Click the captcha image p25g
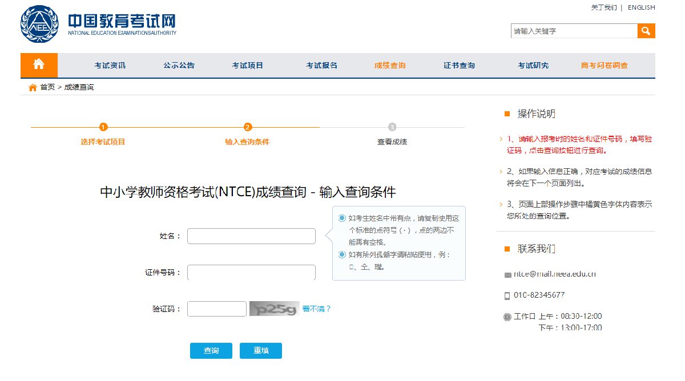 click(x=274, y=309)
